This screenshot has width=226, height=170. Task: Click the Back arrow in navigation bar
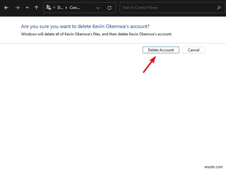coord(6,8)
